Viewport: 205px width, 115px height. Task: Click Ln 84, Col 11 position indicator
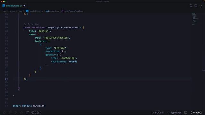(x=158, y=113)
